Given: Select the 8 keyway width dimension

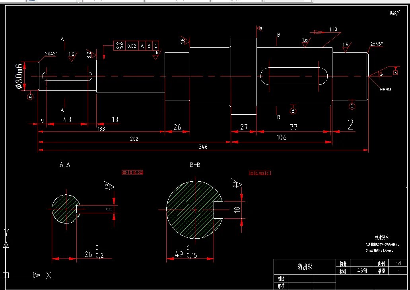Looking at the screenshot, I should [110, 209].
